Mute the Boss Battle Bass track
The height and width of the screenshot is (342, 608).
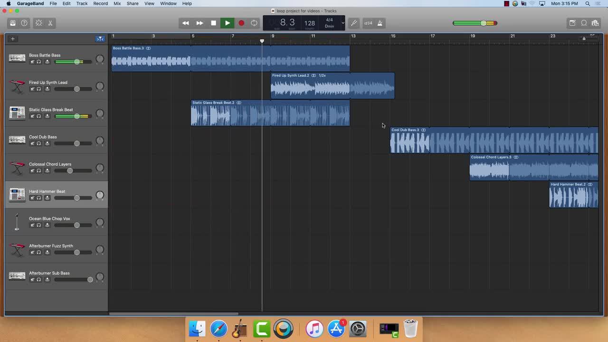[32, 62]
